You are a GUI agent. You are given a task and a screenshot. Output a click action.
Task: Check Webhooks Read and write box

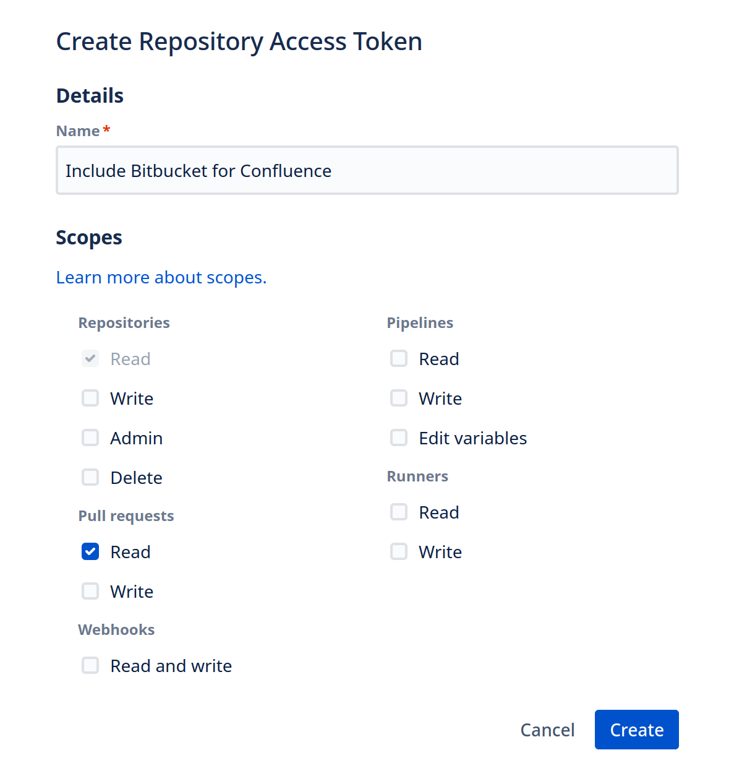[x=90, y=665]
